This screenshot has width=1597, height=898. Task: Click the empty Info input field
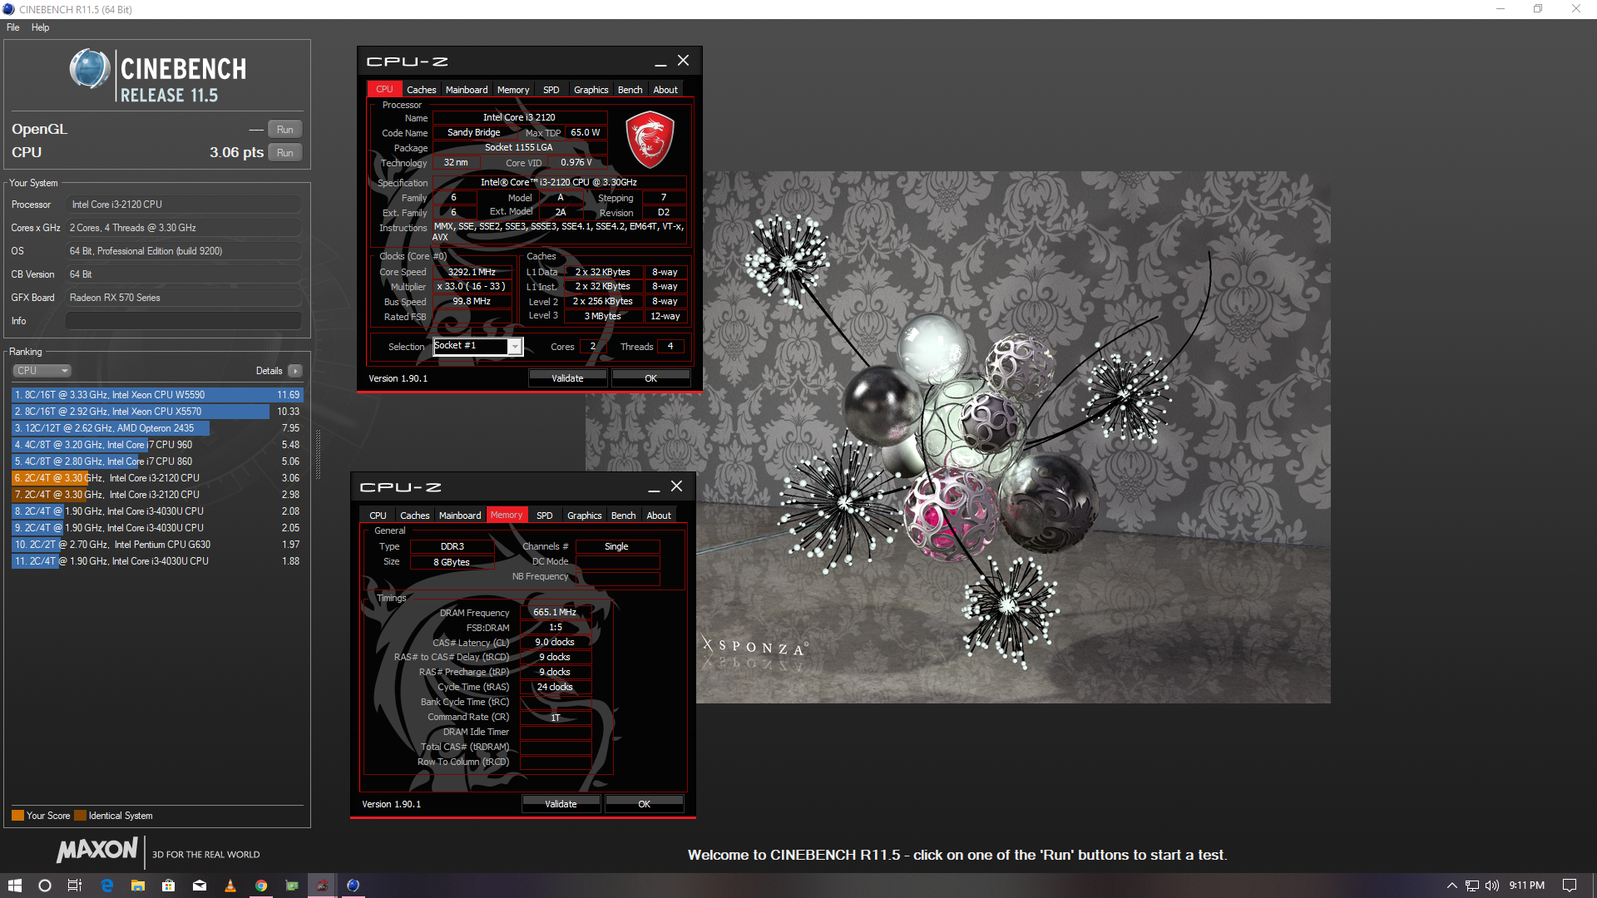coord(184,321)
